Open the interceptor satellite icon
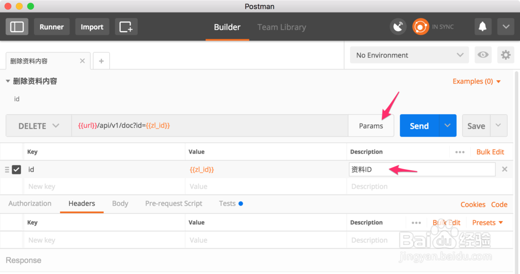The width and height of the screenshot is (520, 274). tap(398, 27)
